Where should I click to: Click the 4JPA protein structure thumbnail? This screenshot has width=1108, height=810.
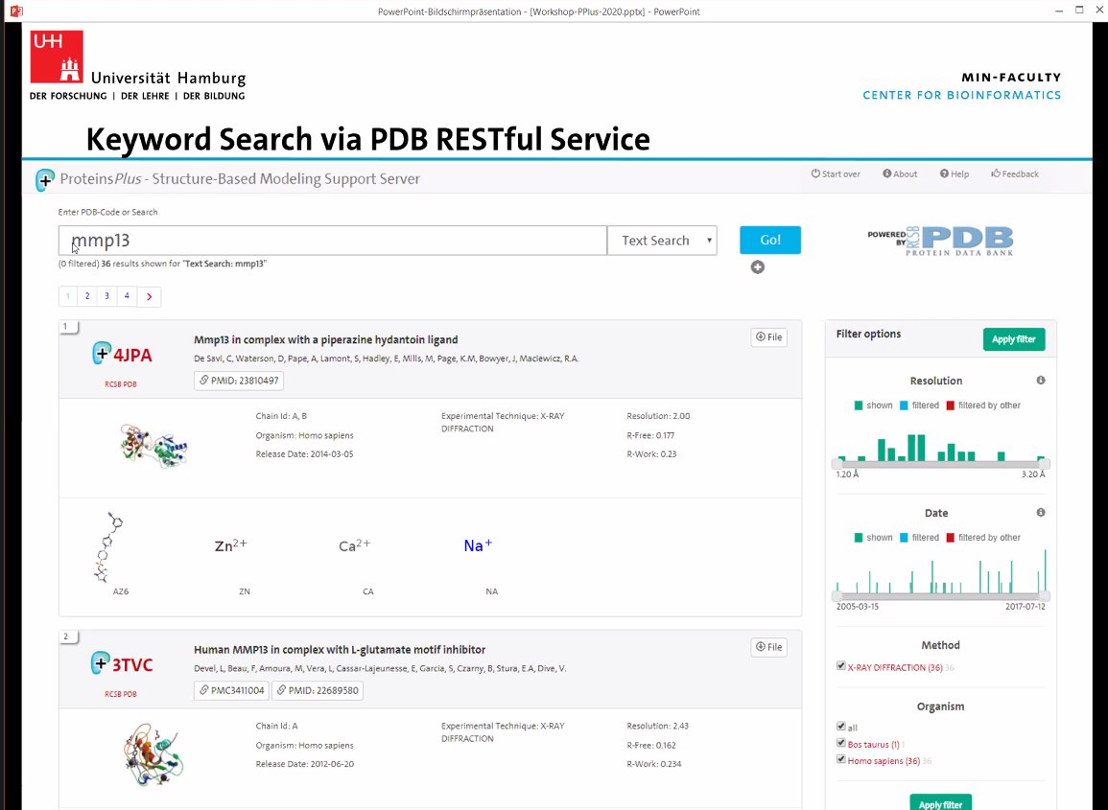pyautogui.click(x=153, y=446)
